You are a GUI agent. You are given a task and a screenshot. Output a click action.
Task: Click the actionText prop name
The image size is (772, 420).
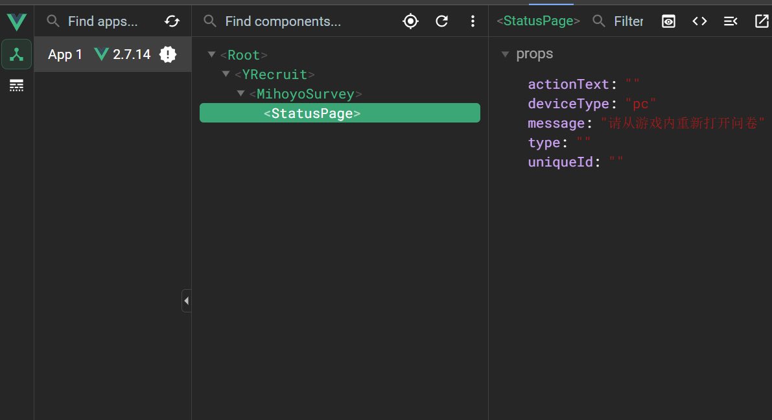568,84
